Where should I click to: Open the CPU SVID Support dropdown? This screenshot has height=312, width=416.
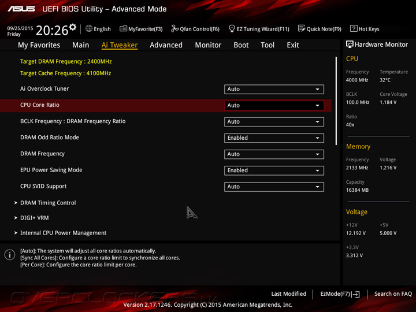tap(274, 187)
